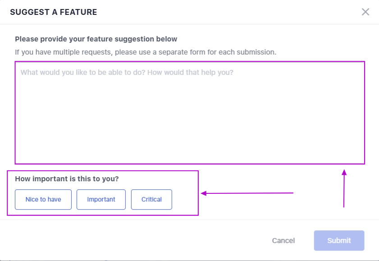The height and width of the screenshot is (261, 379).
Task: Select the "Important" priority option
Action: [101, 200]
